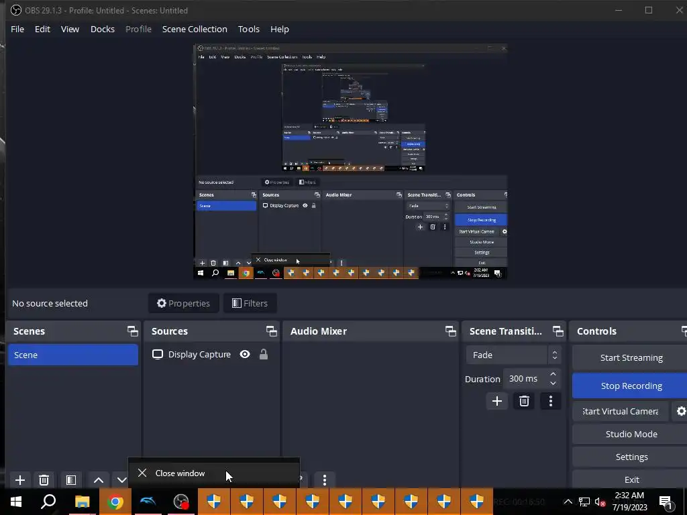Screen dimensions: 687x515
Task: Decrease the transition duration with down arrow
Action: coord(553,383)
